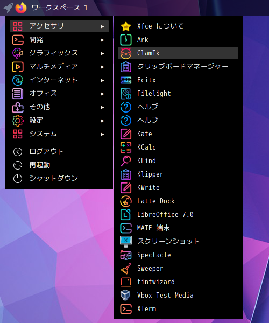Choose シャットダウン to power off
This screenshot has height=323, width=269.
(x=59, y=179)
